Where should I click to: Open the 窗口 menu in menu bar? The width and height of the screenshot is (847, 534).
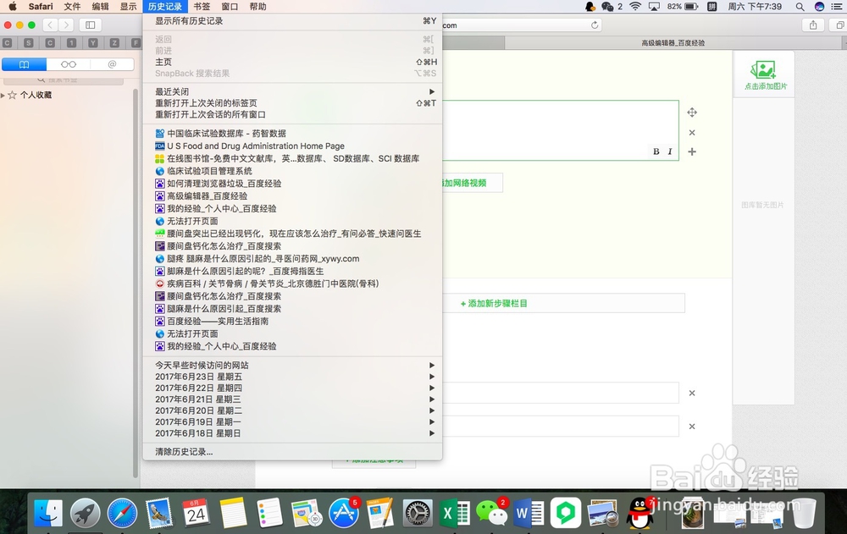click(230, 7)
